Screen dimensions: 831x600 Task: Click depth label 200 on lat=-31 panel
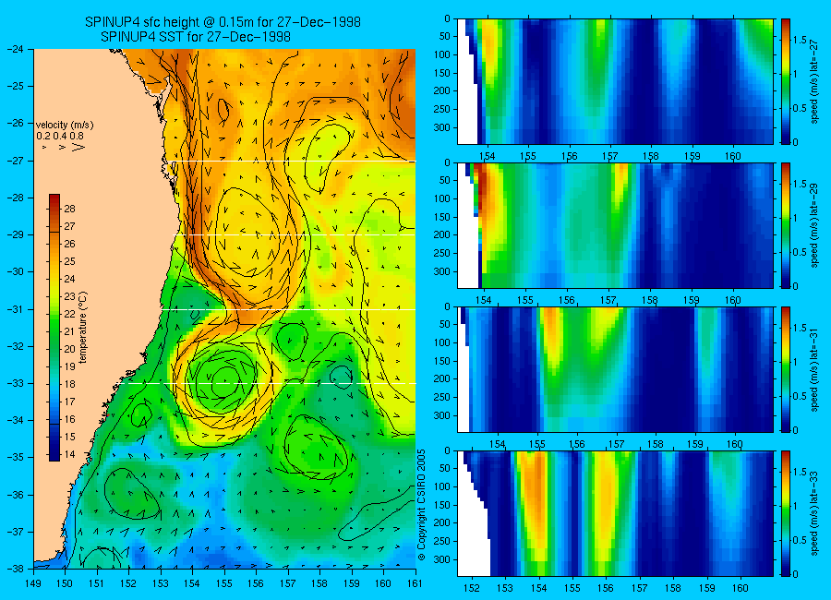(442, 379)
